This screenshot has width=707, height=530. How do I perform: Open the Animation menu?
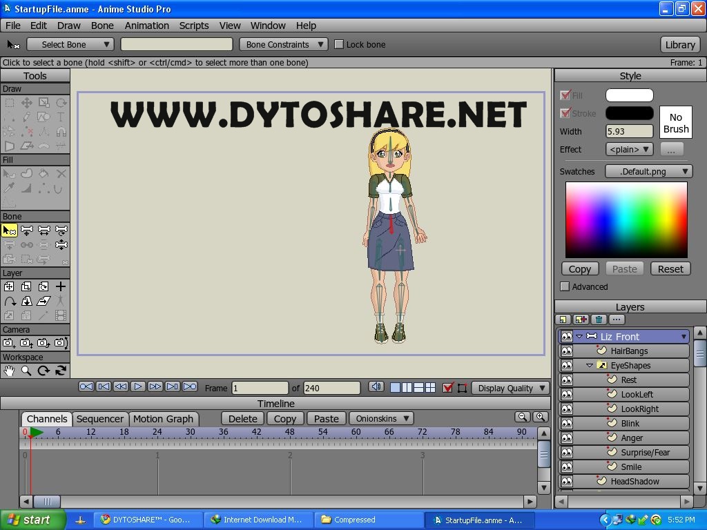(147, 26)
